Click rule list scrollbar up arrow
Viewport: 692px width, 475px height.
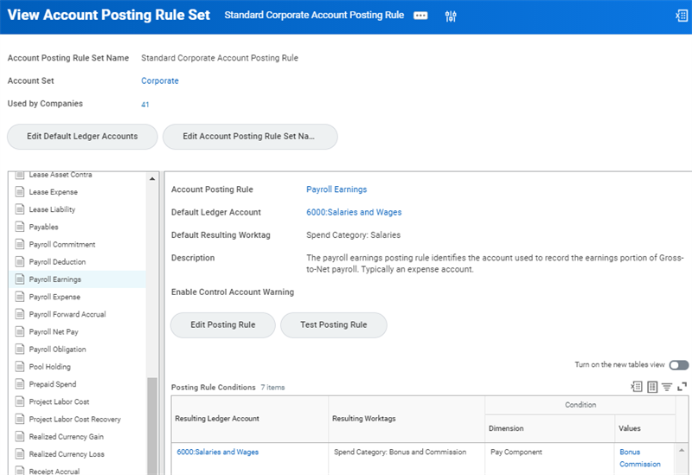[152, 178]
